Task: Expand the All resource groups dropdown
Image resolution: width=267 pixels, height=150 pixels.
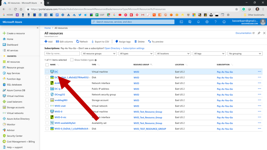Action: click(99, 54)
